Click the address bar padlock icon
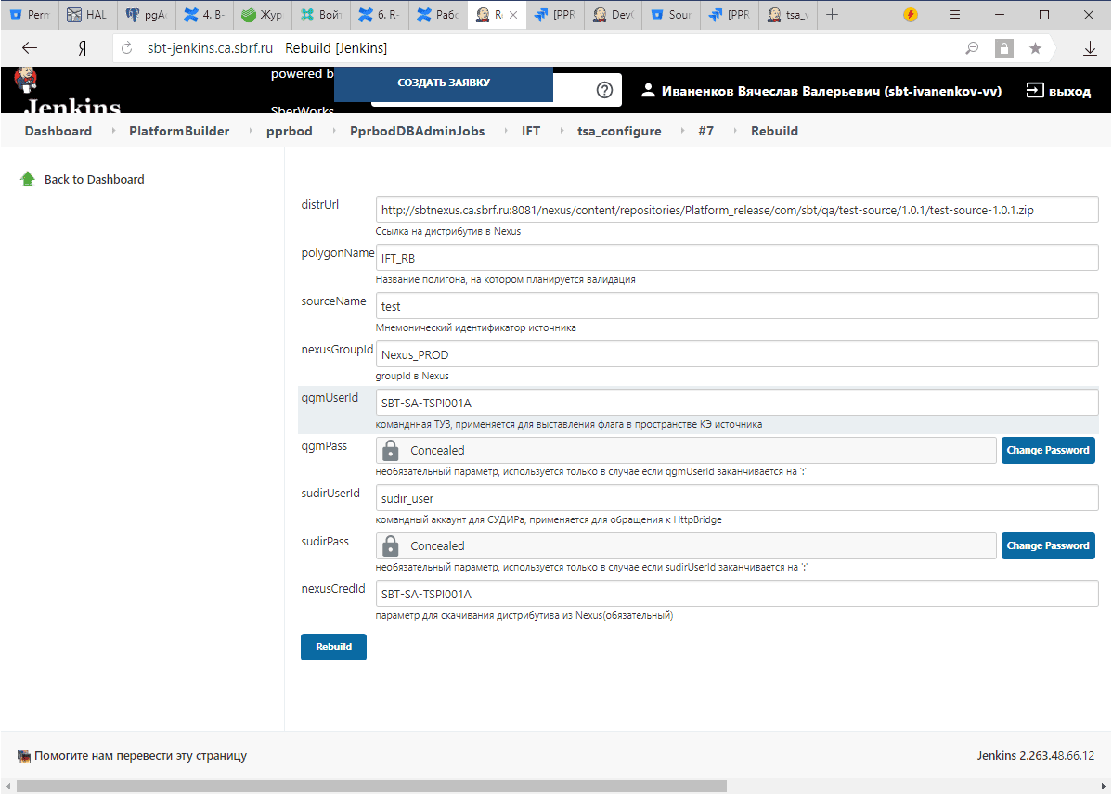1112x795 pixels. 1003,48
